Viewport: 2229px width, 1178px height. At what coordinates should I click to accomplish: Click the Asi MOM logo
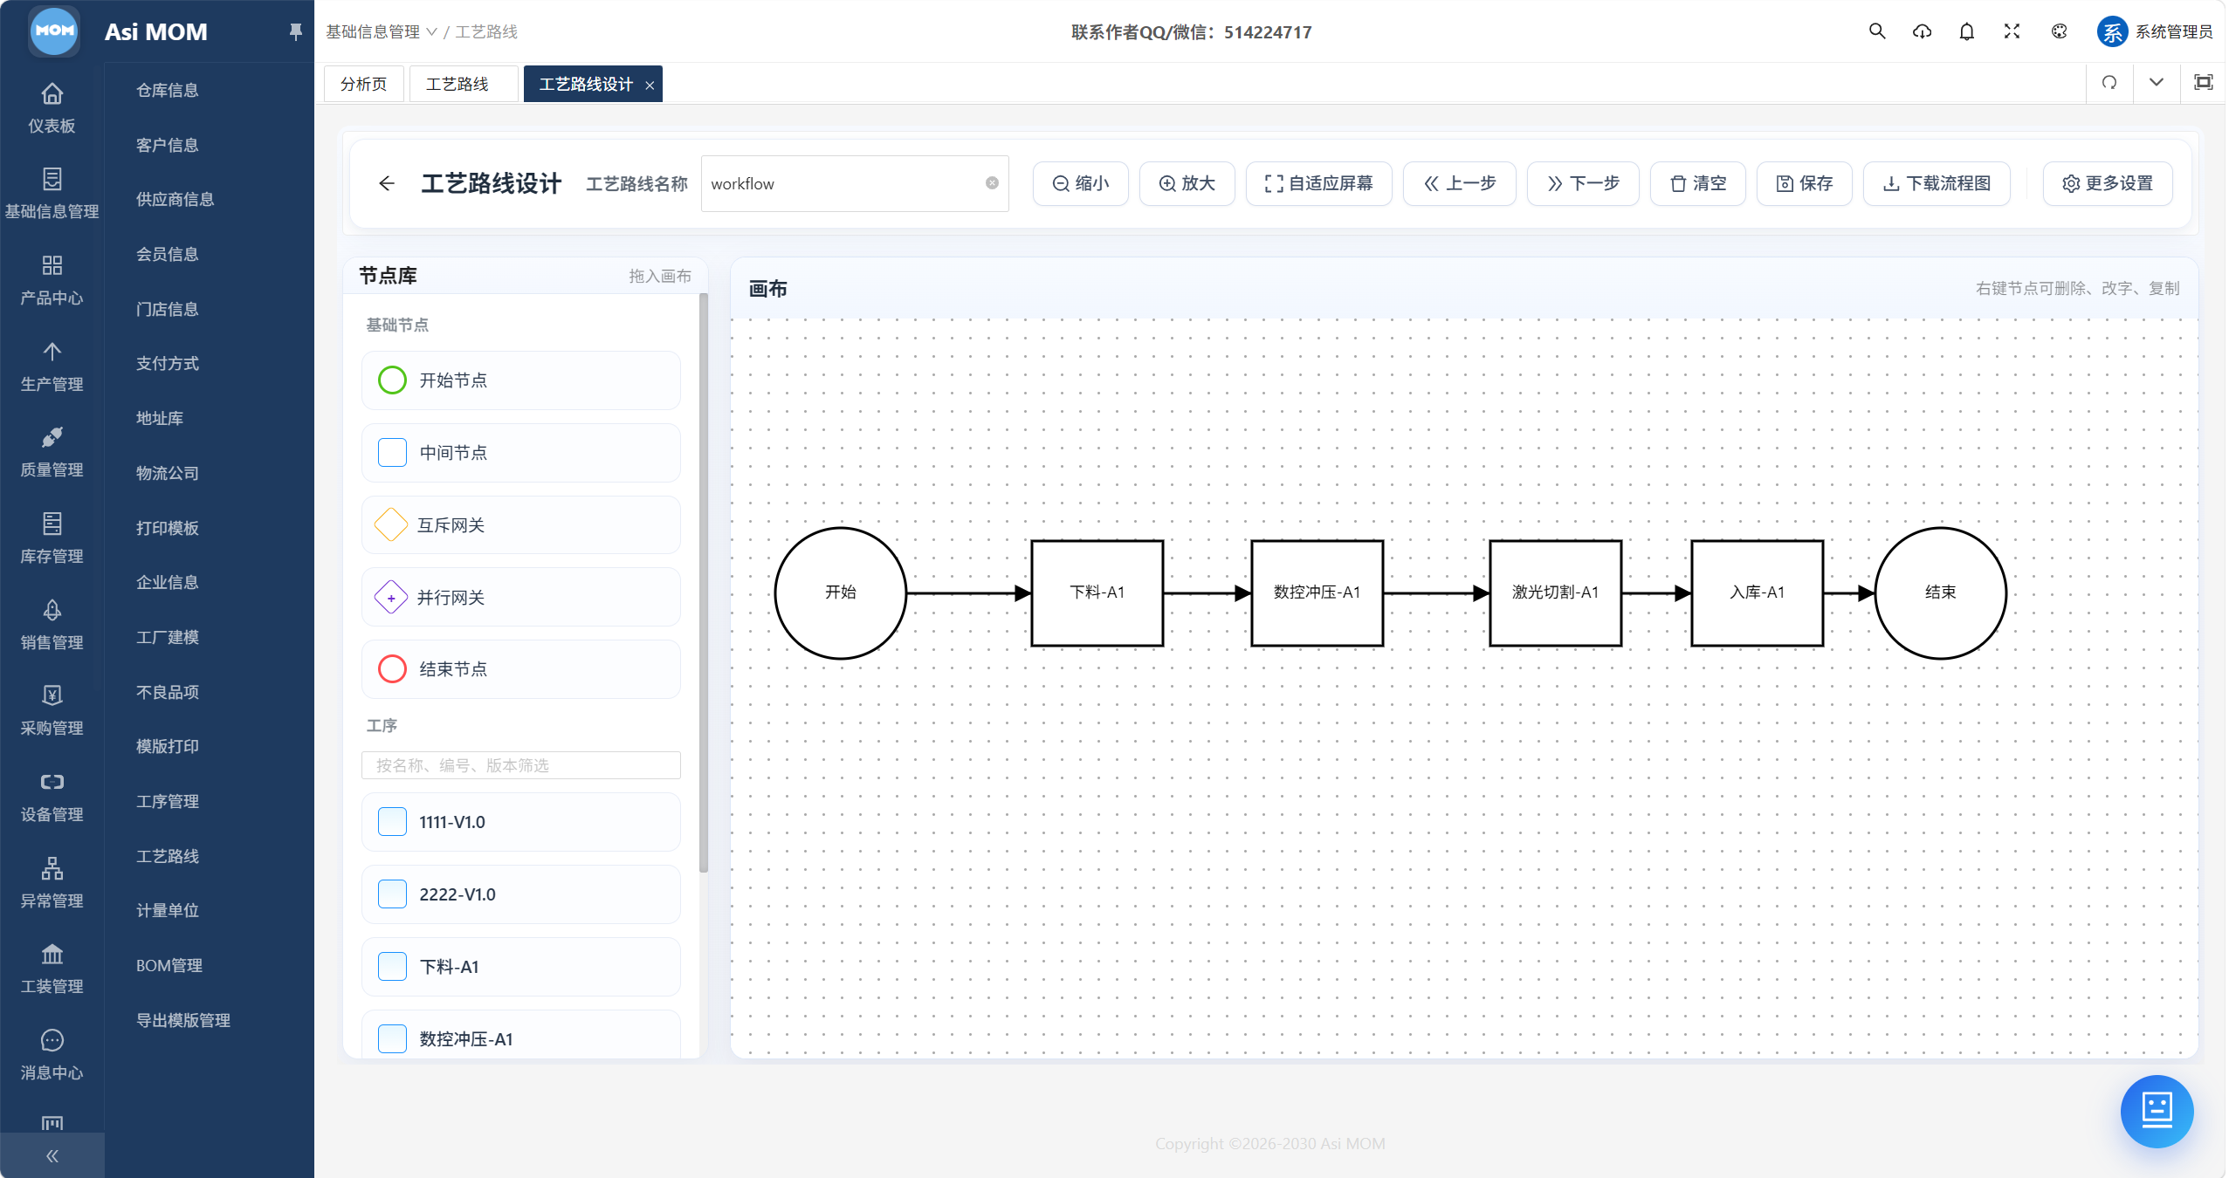point(54,31)
